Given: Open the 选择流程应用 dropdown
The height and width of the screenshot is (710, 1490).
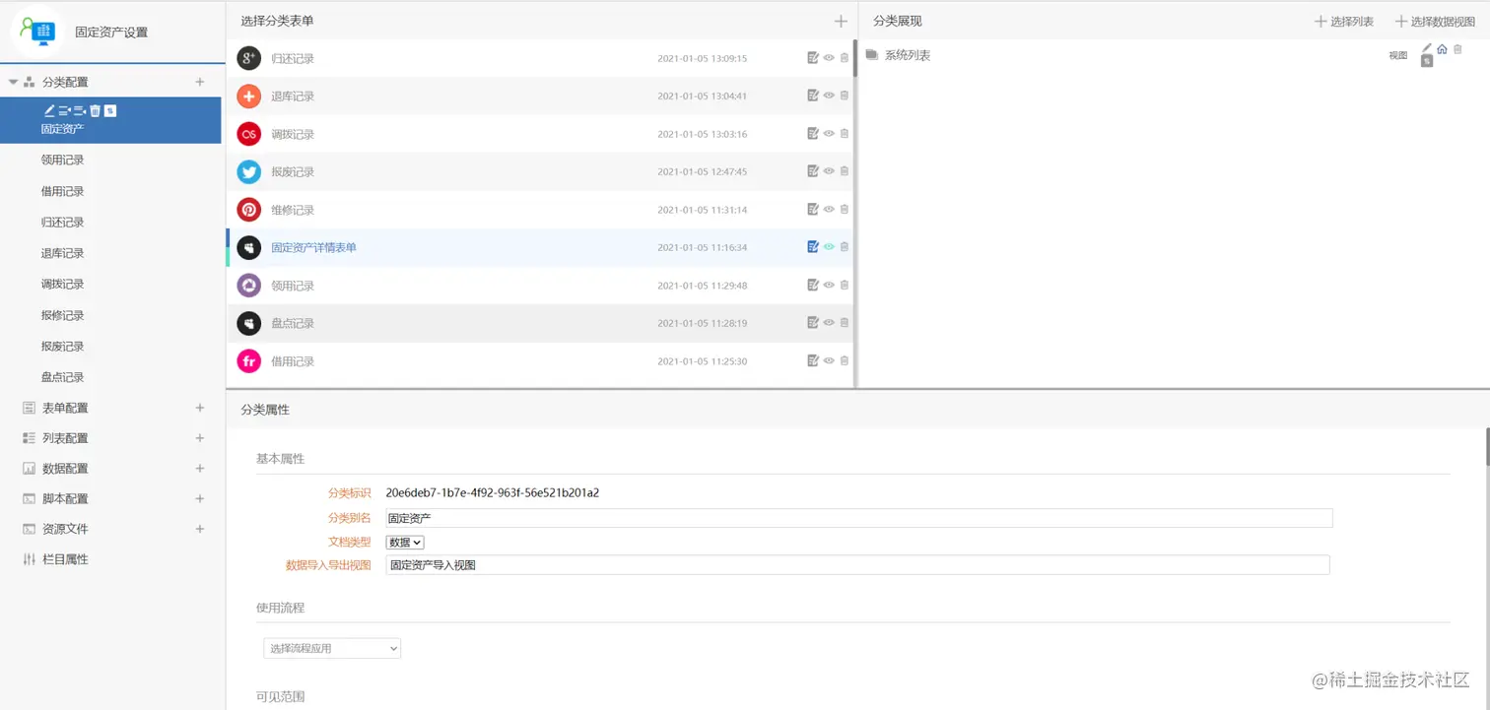Looking at the screenshot, I should click(x=332, y=648).
